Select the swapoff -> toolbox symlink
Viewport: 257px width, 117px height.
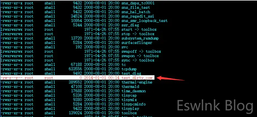coord(141,52)
